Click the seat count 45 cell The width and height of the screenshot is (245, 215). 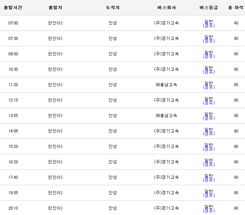tap(236, 85)
